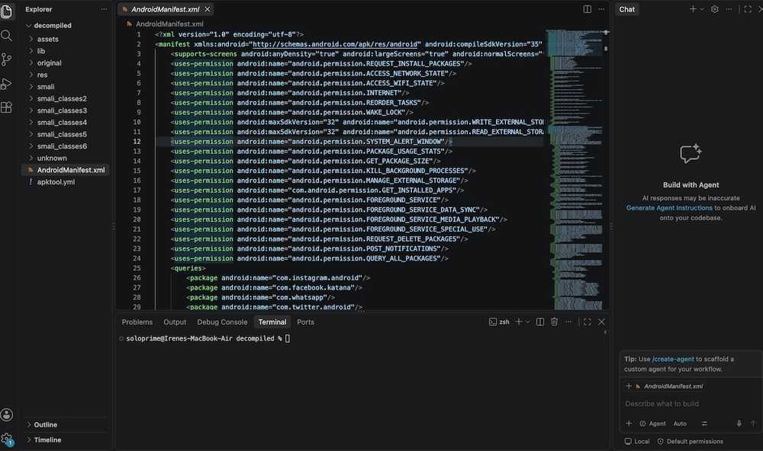The height and width of the screenshot is (451, 763).
Task: Switch to the Ports tab
Action: [x=306, y=321]
